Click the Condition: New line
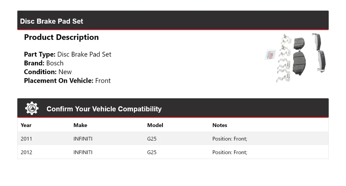Image resolution: width=346 pixels, height=186 pixels. (48, 72)
